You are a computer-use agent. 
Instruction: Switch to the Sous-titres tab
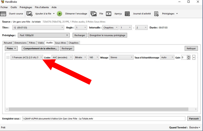click(60, 43)
